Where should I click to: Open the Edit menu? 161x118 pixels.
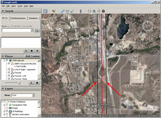(x=8, y=6)
